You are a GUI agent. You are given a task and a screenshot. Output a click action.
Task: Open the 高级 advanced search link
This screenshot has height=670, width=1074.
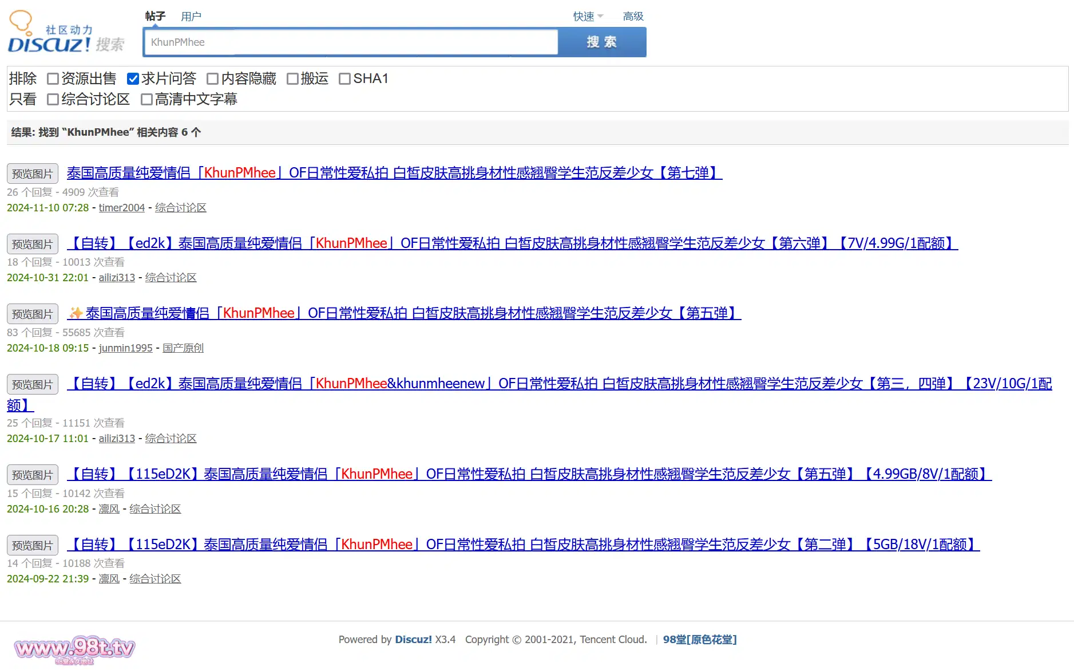[x=633, y=17]
